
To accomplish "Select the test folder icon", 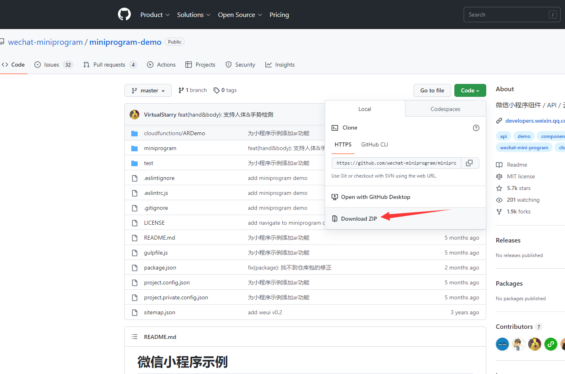I will 134,163.
